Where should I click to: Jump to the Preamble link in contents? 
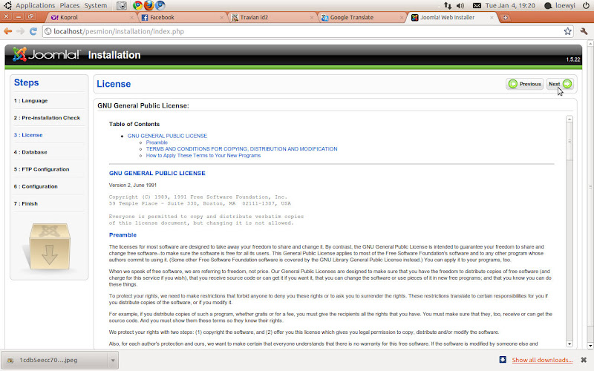[157, 142]
